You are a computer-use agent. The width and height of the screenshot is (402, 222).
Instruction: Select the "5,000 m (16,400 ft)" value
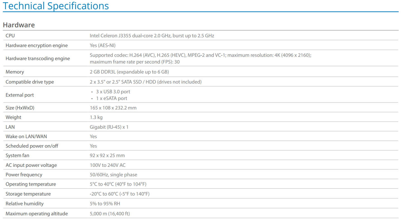[110, 214]
